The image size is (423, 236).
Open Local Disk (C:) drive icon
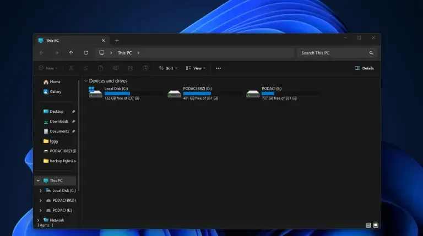tap(95, 92)
